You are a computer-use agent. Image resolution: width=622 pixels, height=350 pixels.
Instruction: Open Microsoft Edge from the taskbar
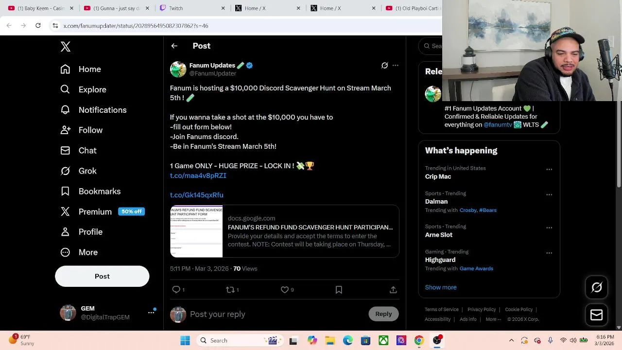click(x=348, y=341)
